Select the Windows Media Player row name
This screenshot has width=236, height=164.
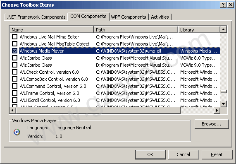pyautogui.click(x=42, y=51)
